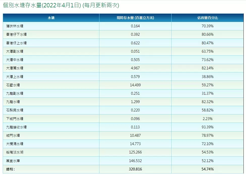Click 大潭上水塘 percentage 38.86%
246x175 pixels.
208,76
